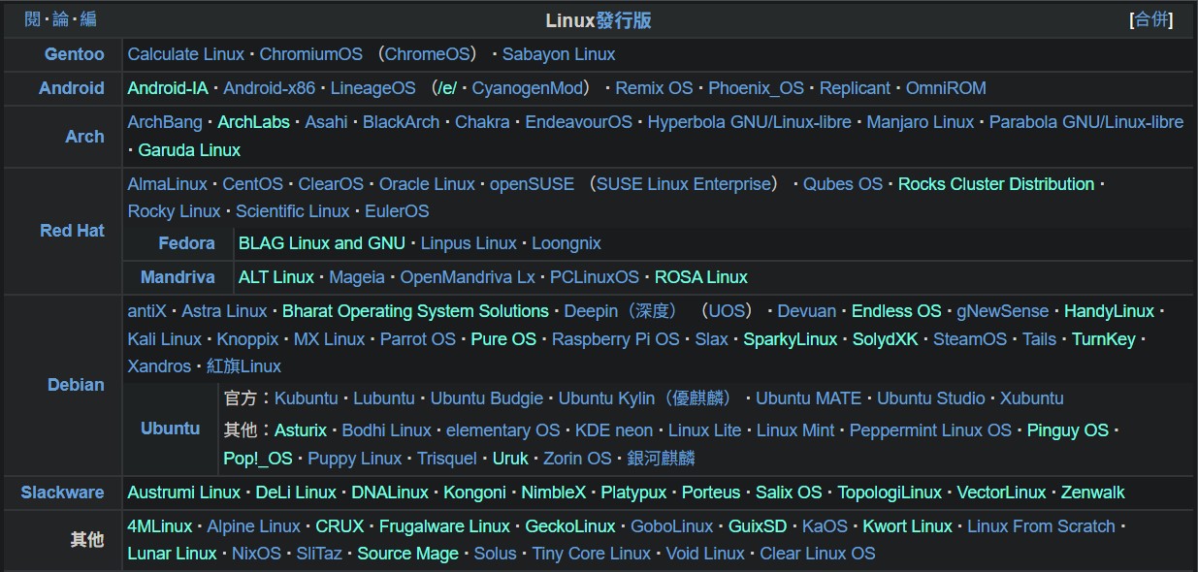Follow the BLAG Linux and GNU link

point(322,243)
